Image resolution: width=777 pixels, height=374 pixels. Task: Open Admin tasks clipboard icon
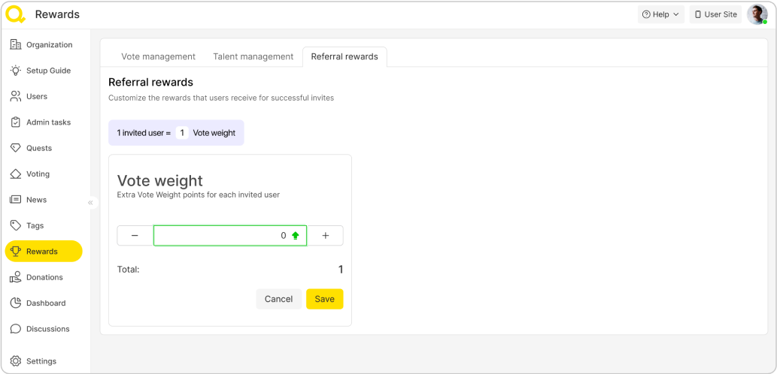click(x=15, y=122)
